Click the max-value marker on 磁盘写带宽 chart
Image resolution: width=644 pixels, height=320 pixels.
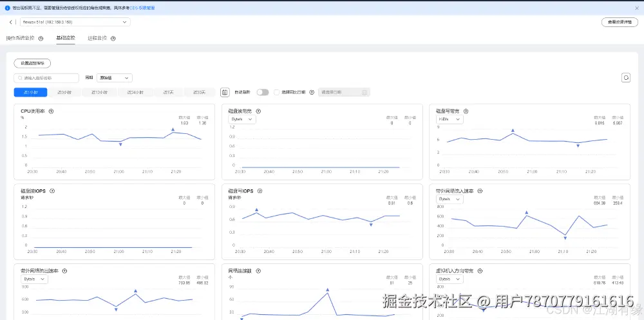pos(513,130)
